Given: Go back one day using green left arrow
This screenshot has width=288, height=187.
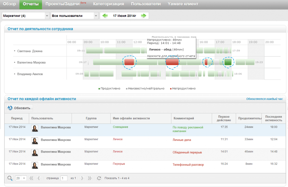Looking at the screenshot, I should [104, 16].
